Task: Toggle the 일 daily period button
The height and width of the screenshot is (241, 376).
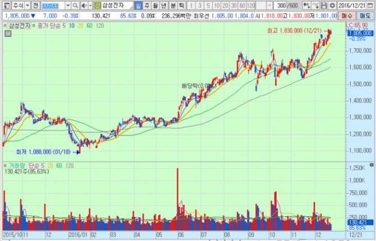Action: coord(138,5)
